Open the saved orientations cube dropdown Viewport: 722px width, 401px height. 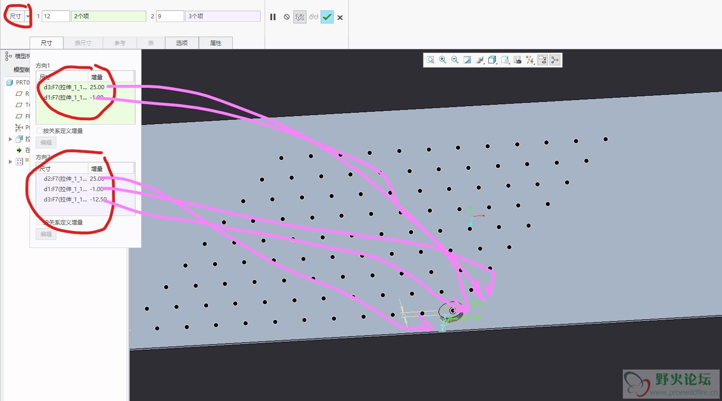493,60
